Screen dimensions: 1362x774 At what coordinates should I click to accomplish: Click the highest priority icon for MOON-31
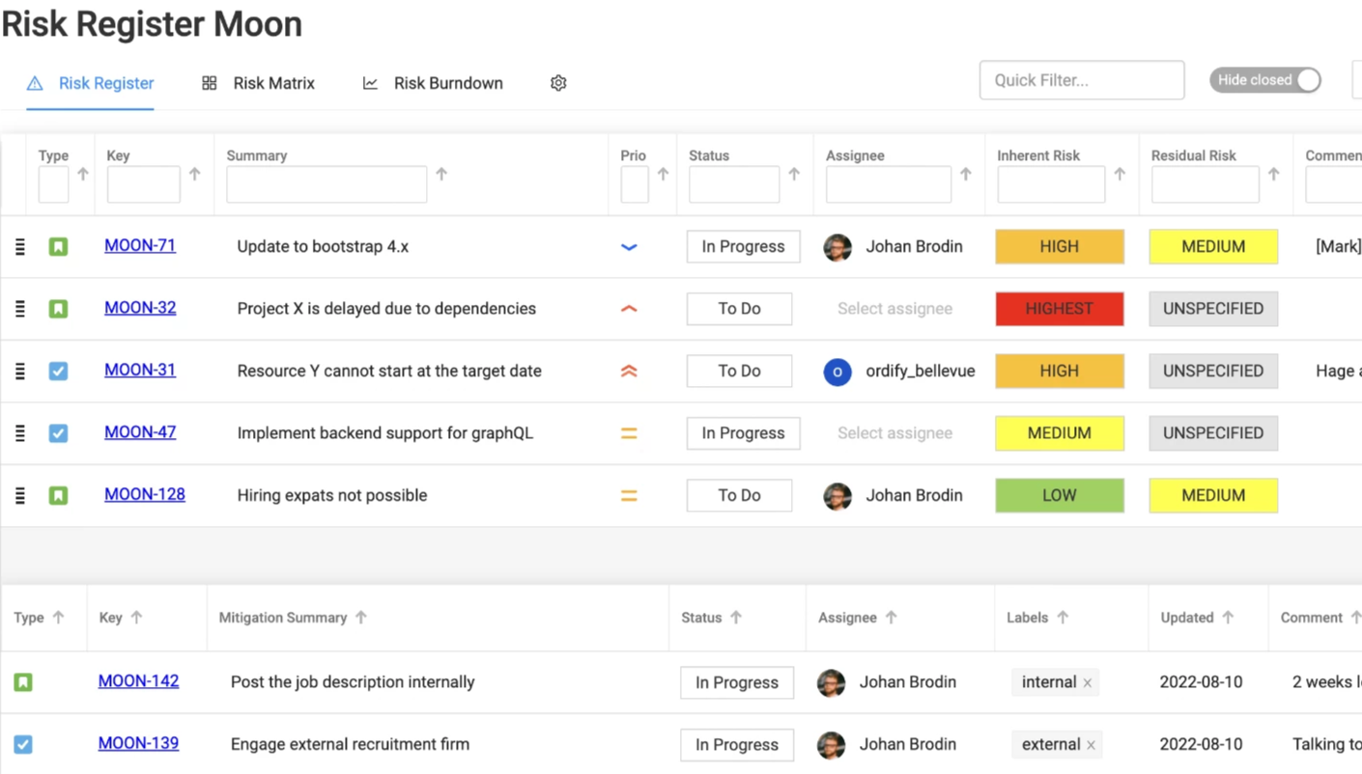(629, 372)
